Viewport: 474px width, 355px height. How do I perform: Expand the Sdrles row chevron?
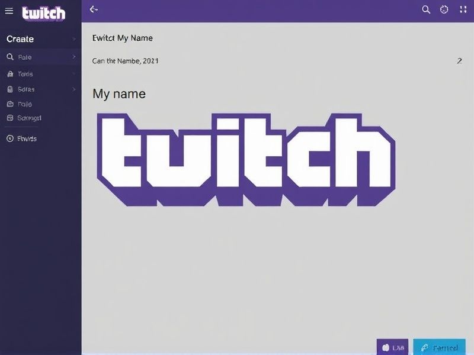[74, 89]
